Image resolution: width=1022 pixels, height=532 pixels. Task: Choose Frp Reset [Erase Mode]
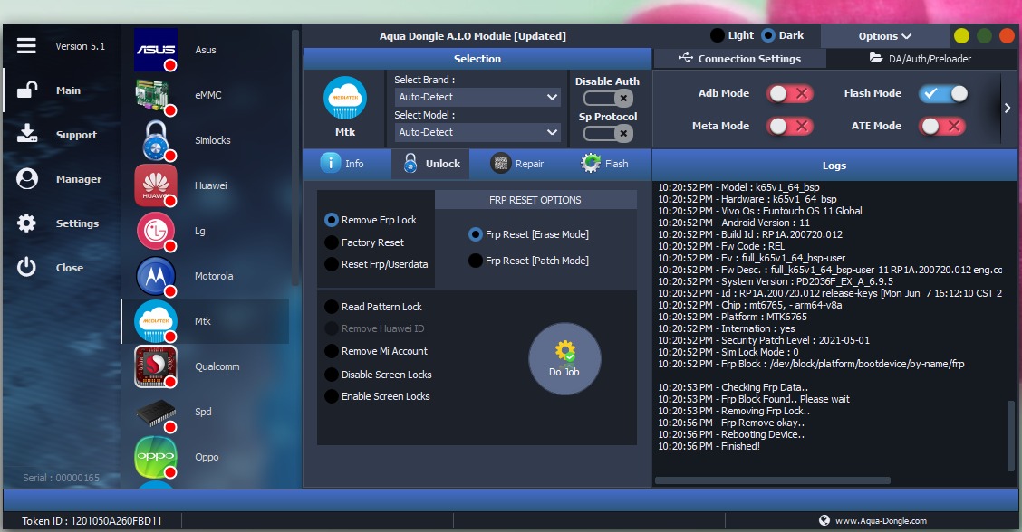pyautogui.click(x=528, y=233)
